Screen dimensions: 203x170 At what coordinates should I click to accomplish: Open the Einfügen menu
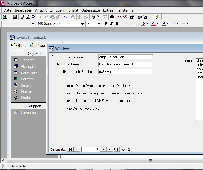pos(57,10)
